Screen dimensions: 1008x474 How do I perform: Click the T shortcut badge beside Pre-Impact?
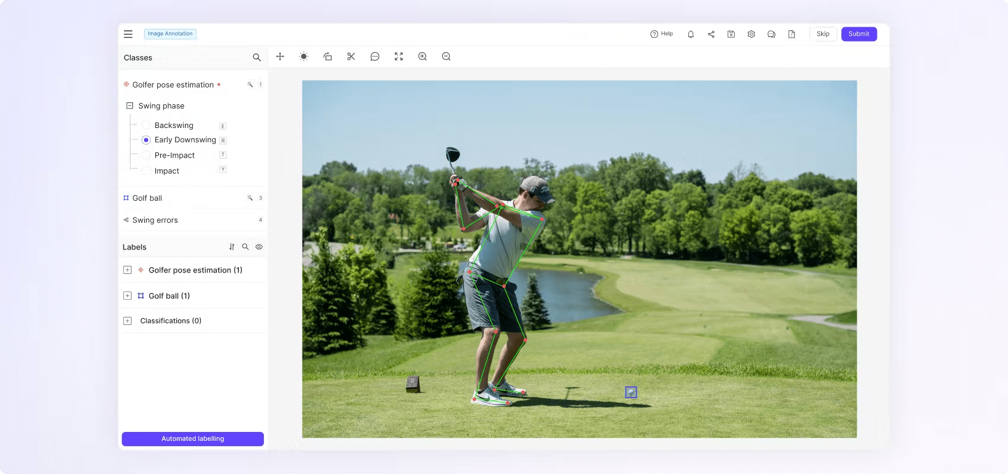coord(223,155)
